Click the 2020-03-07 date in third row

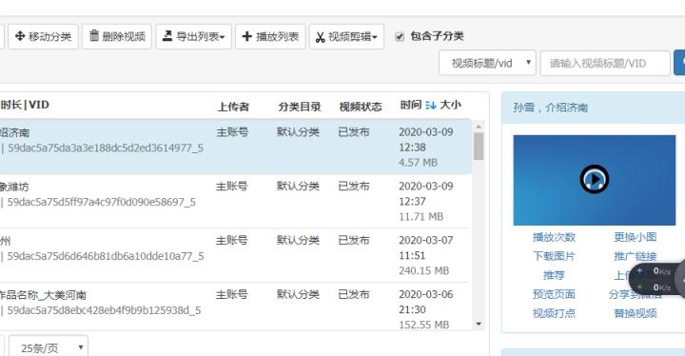426,240
